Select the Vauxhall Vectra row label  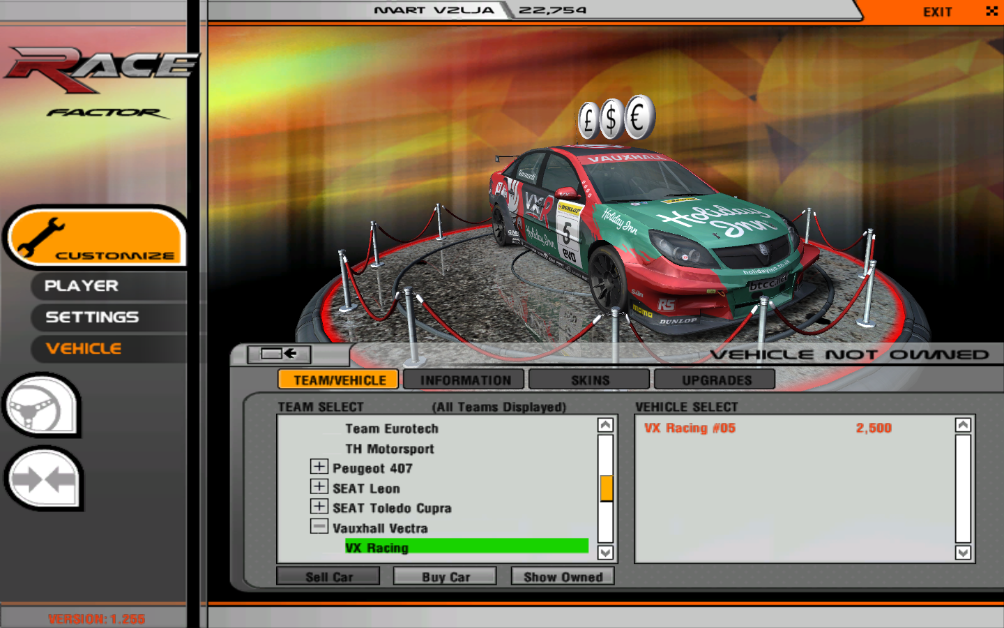coord(380,528)
